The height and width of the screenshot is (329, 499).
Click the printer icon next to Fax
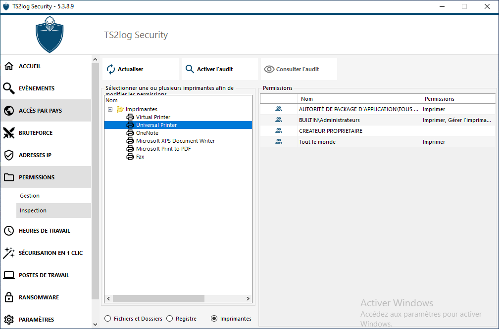(130, 157)
